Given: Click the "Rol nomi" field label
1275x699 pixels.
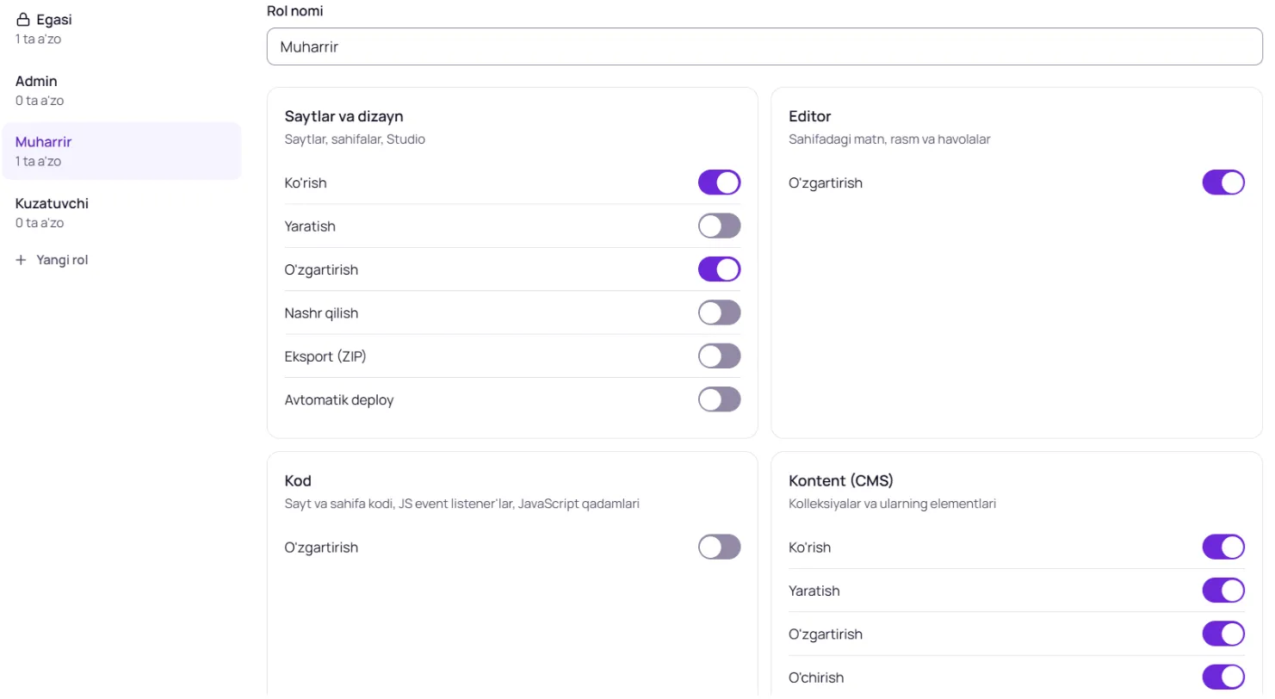Looking at the screenshot, I should (295, 11).
